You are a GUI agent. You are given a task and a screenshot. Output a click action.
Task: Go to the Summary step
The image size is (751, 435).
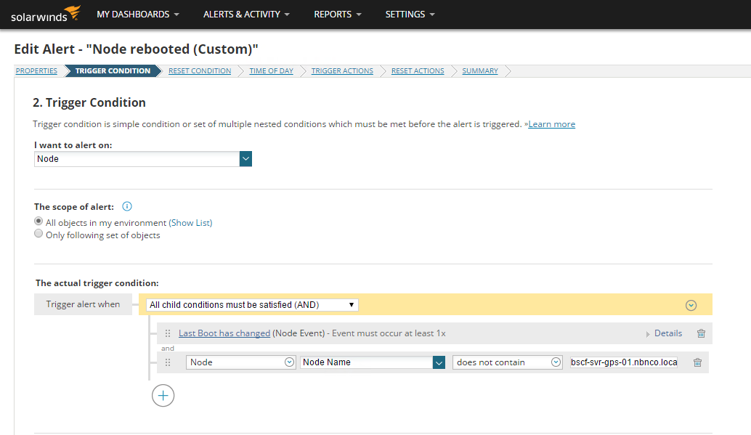coord(480,71)
